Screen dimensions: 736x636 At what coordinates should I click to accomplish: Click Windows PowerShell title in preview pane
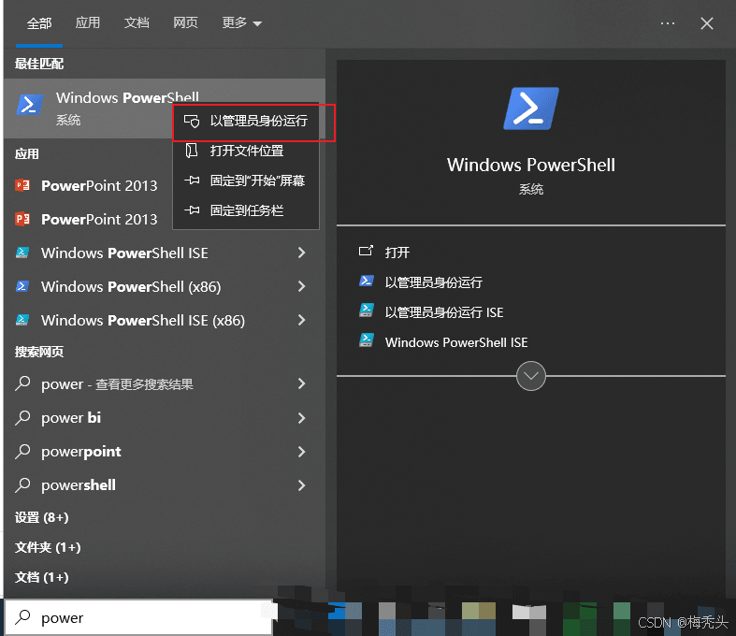point(531,165)
